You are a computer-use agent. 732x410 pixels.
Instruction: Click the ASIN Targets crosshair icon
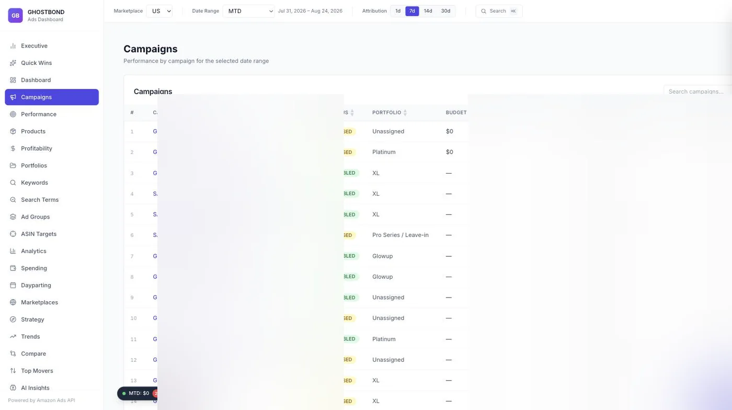[x=13, y=234]
